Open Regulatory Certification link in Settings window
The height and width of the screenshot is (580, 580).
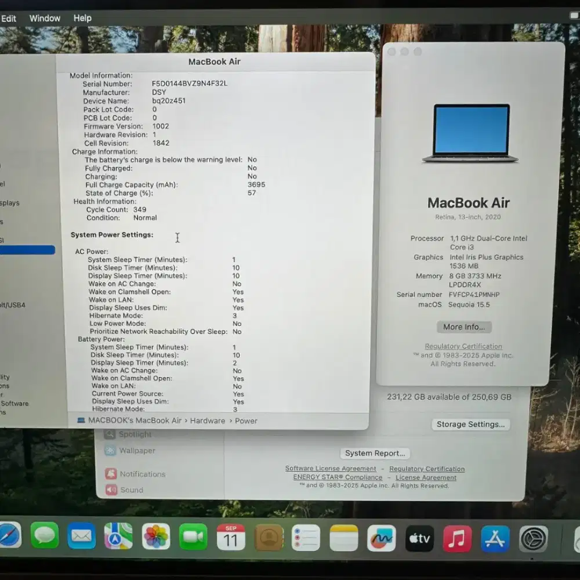click(427, 469)
